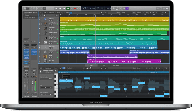Click the green Play button
The image size is (192, 112).
coord(68,9)
